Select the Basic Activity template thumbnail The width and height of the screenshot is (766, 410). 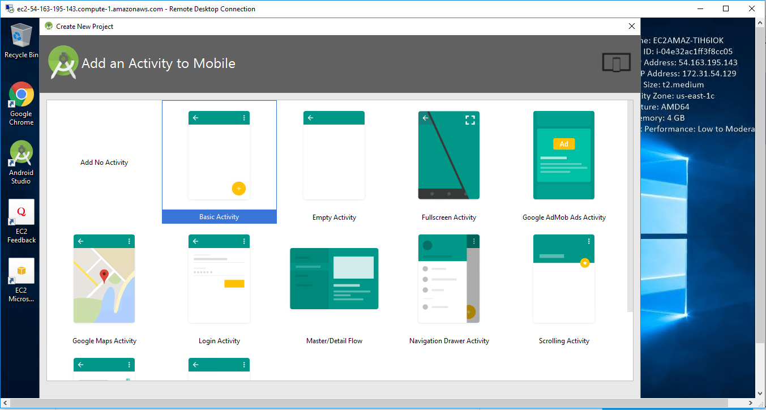219,155
